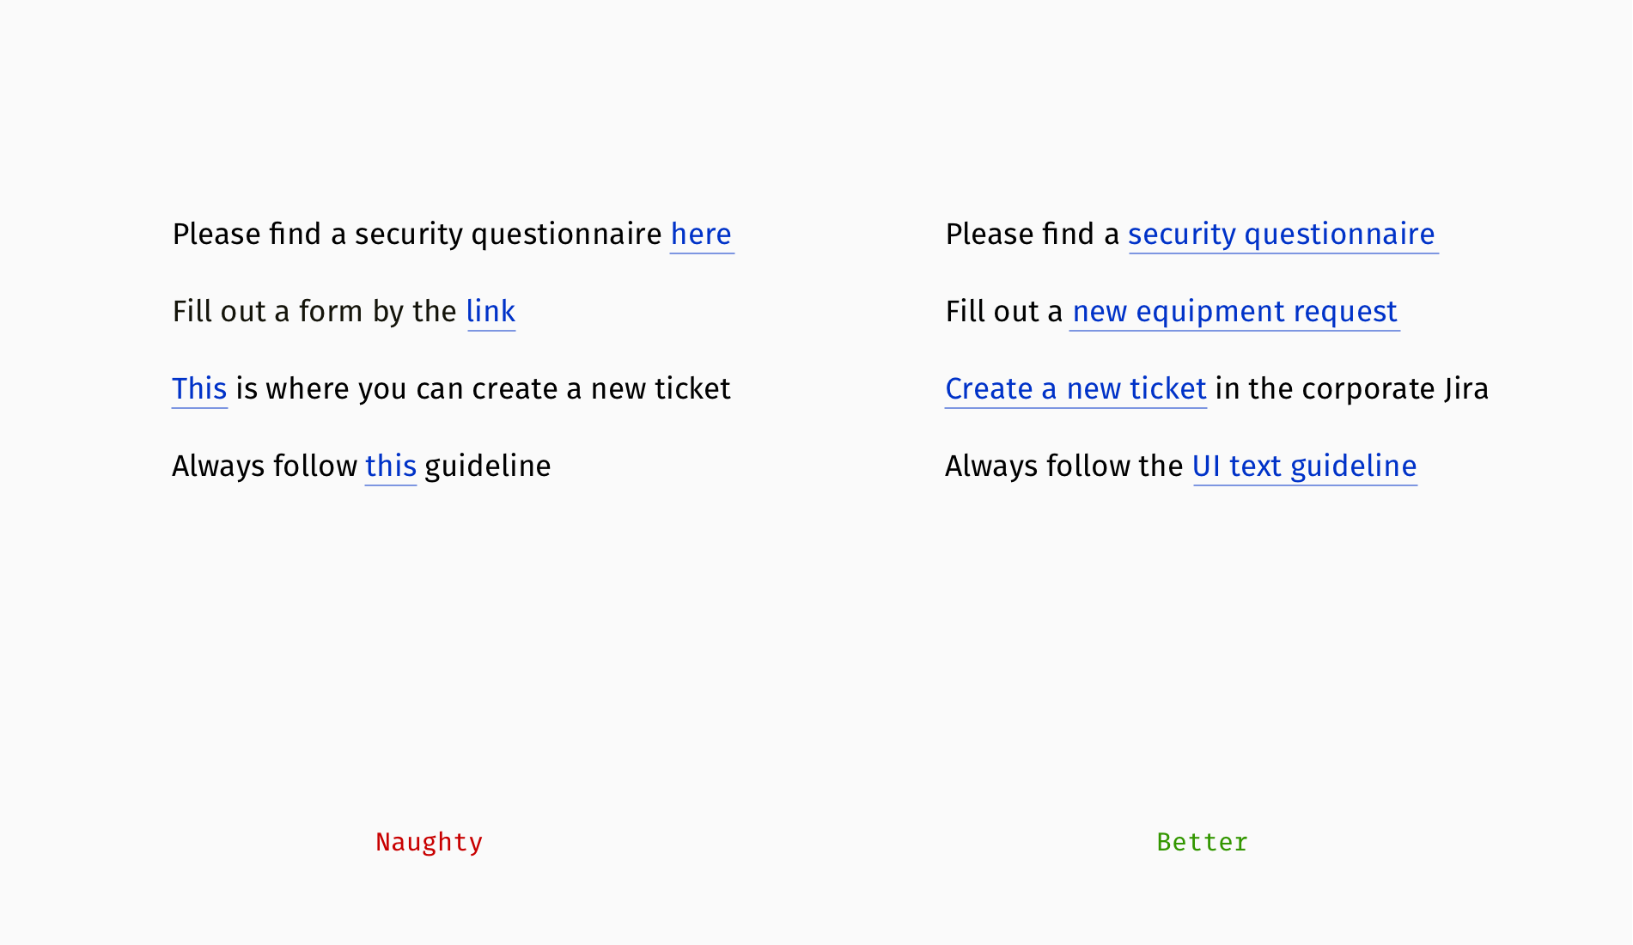Select the text 'is where you can create a new ticket'
This screenshot has height=945, width=1633.
click(x=483, y=389)
